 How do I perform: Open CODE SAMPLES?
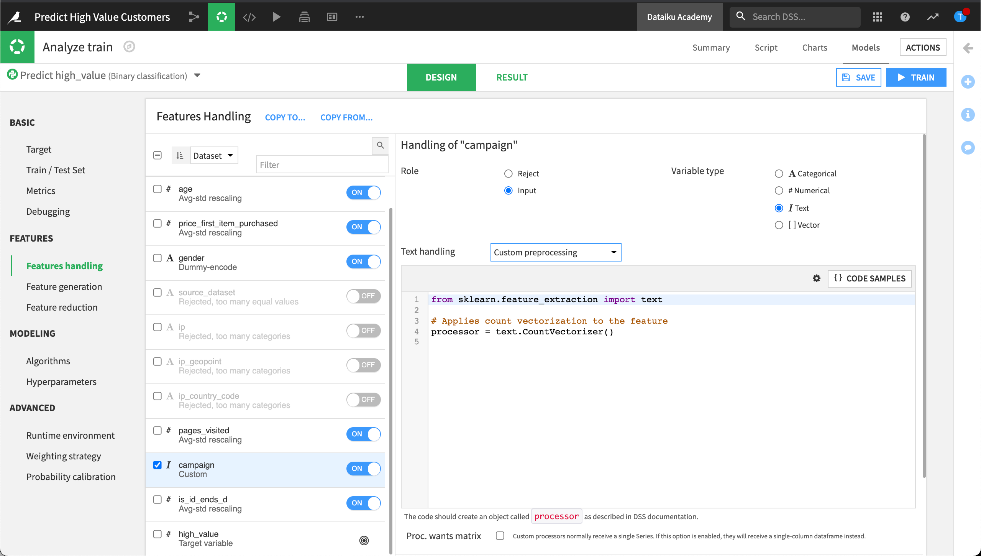point(870,278)
